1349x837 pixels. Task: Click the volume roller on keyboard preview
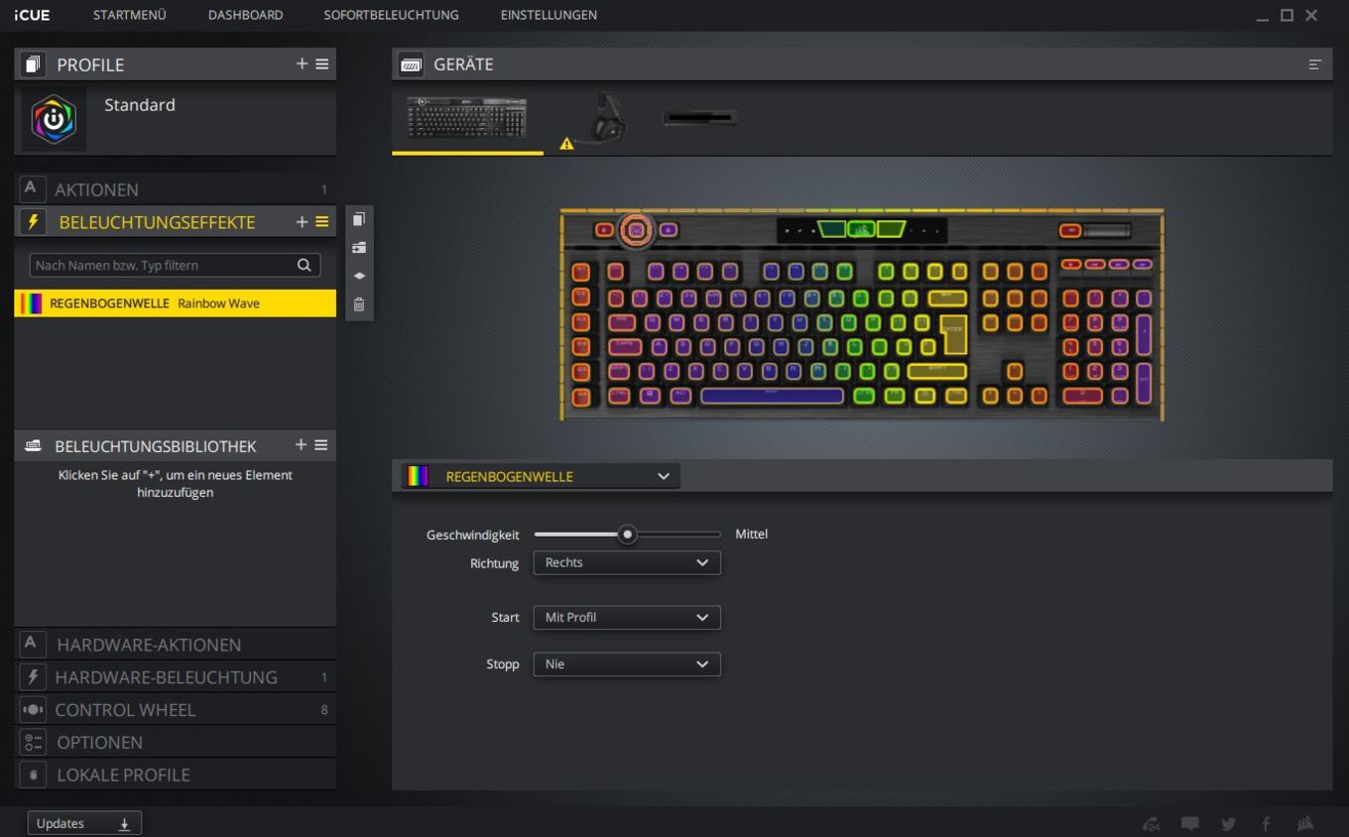[x=1107, y=230]
